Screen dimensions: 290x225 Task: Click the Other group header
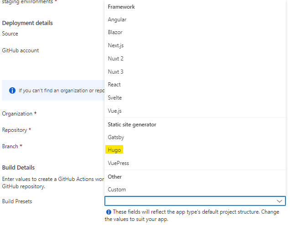[114, 177]
